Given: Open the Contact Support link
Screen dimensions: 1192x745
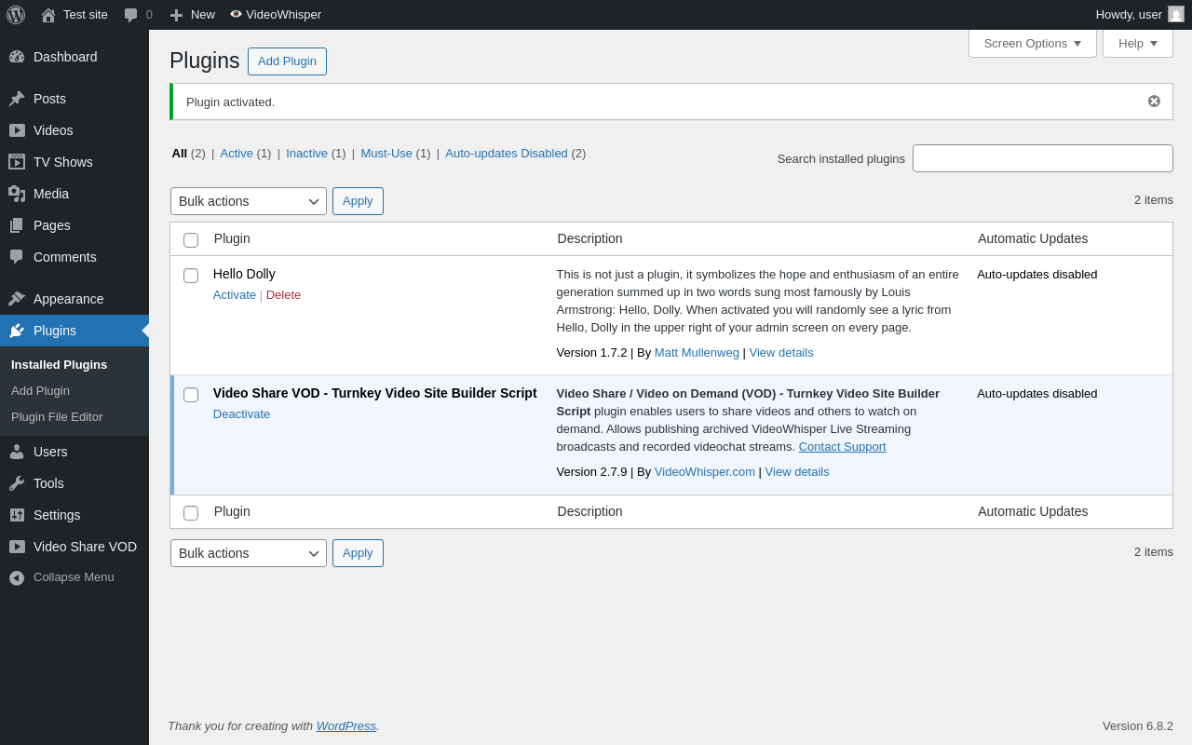Looking at the screenshot, I should pos(842,447).
